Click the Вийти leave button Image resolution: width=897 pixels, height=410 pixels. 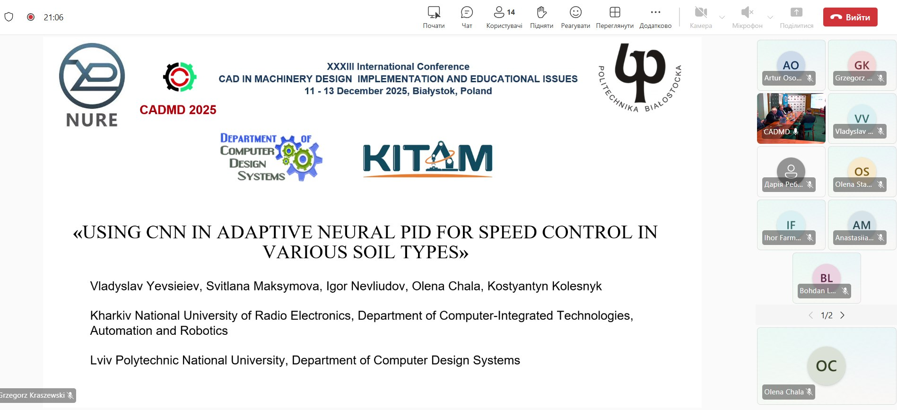coord(850,17)
